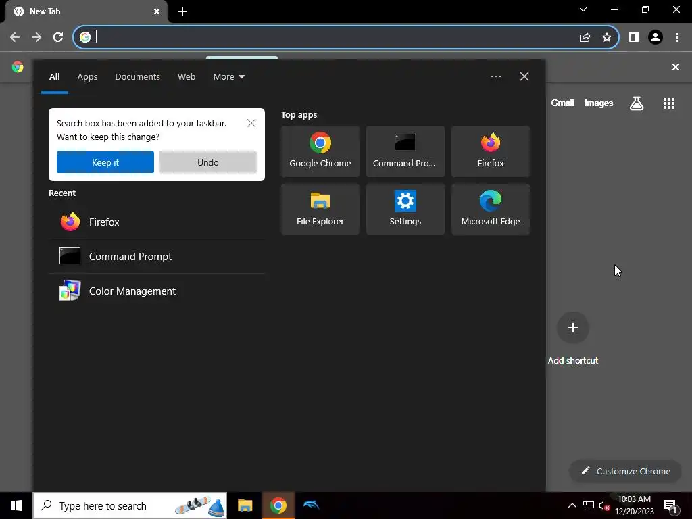692x519 pixels.
Task: Click taskbar clock 10:03 AM
Action: [634, 505]
